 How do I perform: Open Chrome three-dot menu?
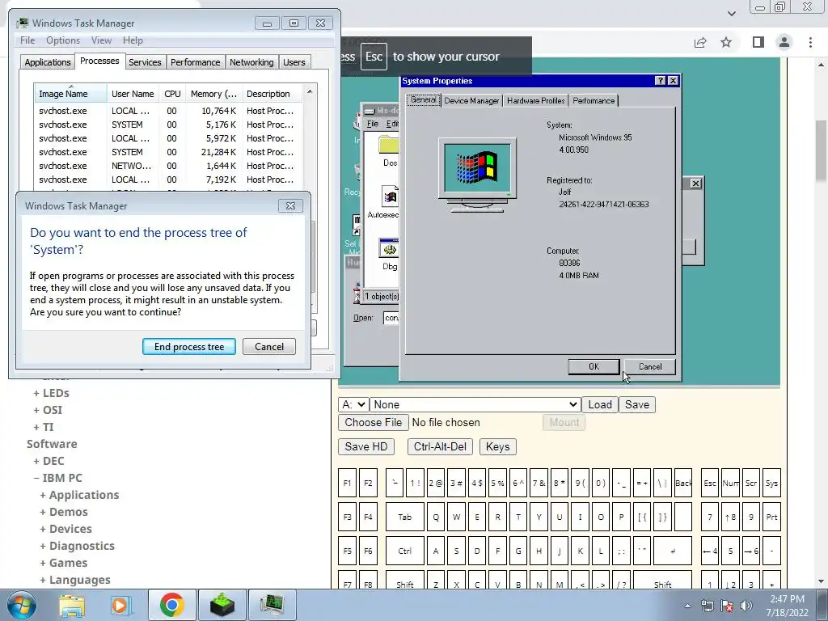click(x=810, y=42)
